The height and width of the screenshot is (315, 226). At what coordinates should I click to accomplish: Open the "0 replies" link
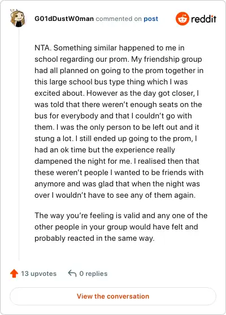(x=93, y=274)
